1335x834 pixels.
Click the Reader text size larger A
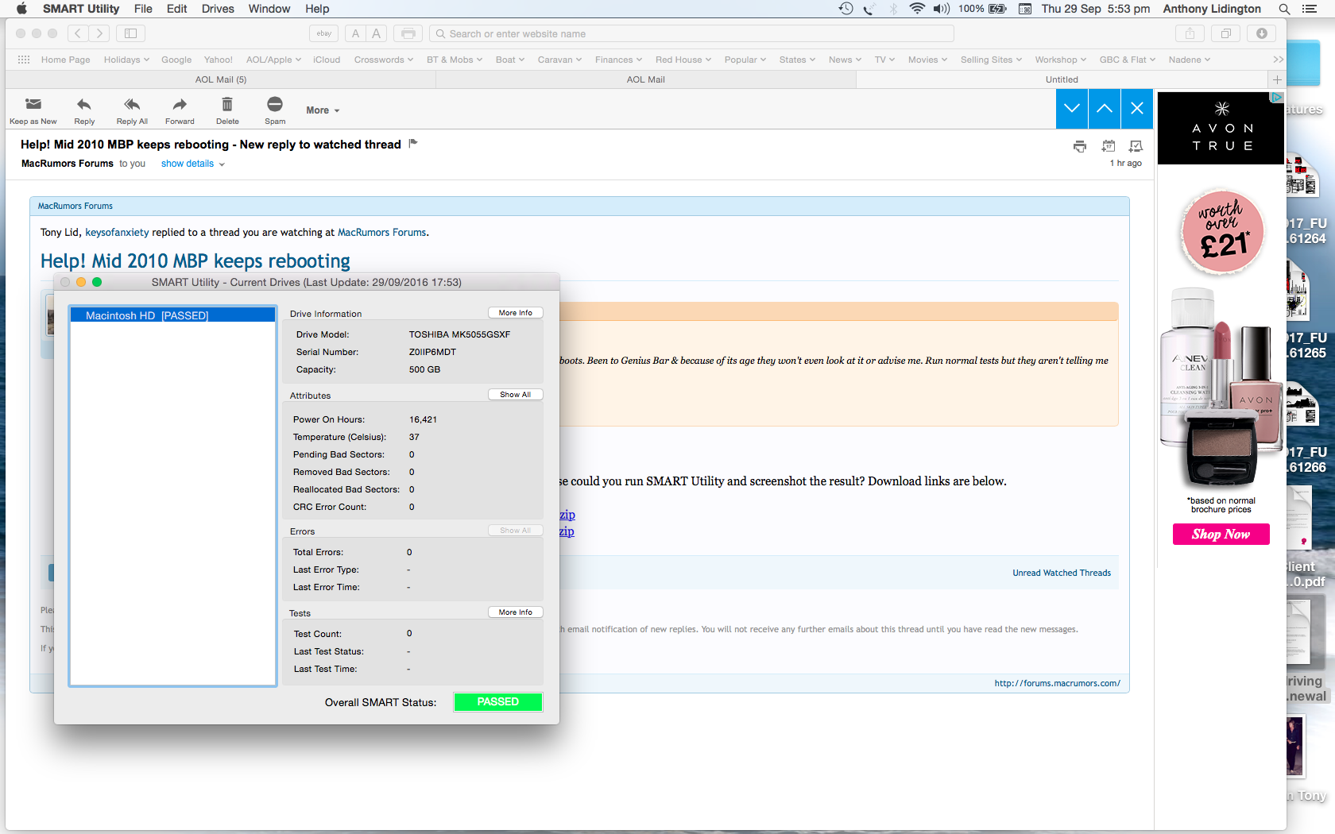[377, 33]
